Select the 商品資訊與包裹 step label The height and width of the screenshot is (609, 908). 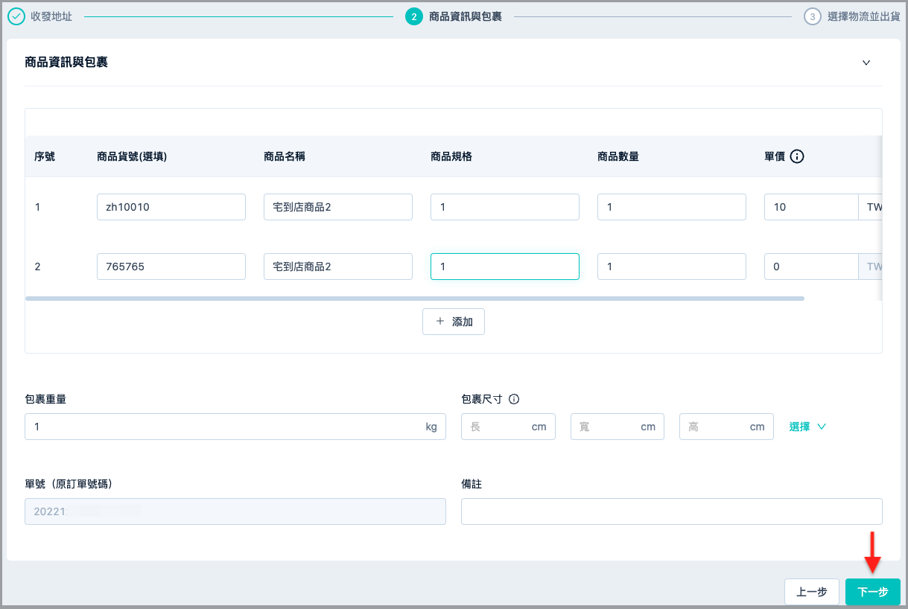point(466,16)
